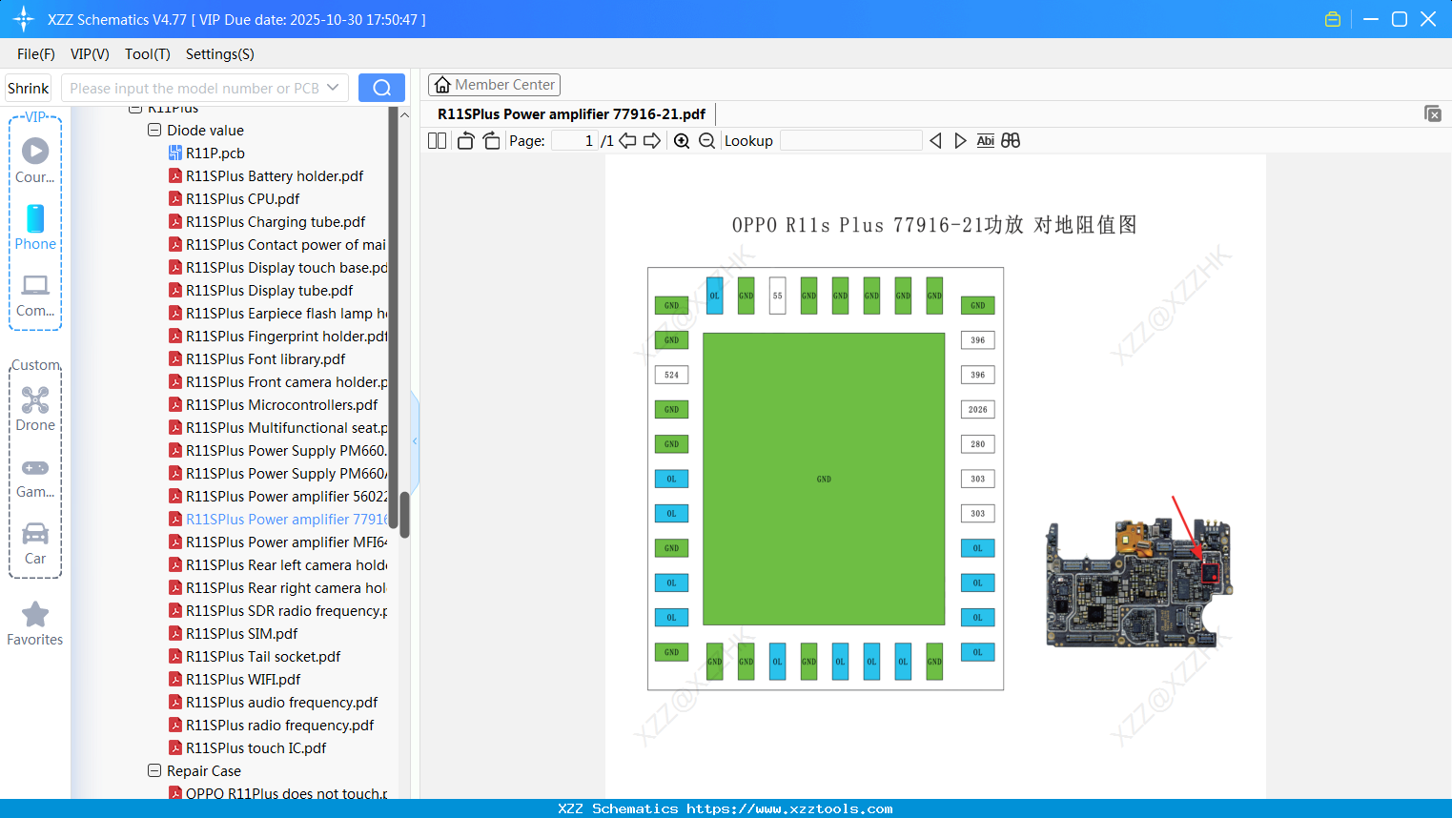The image size is (1452, 818).
Task: Open the Member Center
Action: tap(494, 85)
